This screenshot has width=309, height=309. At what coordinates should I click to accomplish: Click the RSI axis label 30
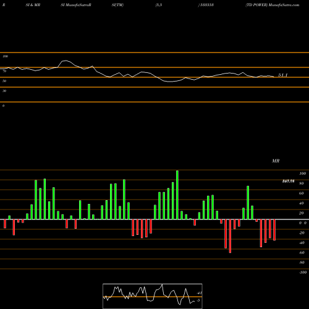pos(4,91)
